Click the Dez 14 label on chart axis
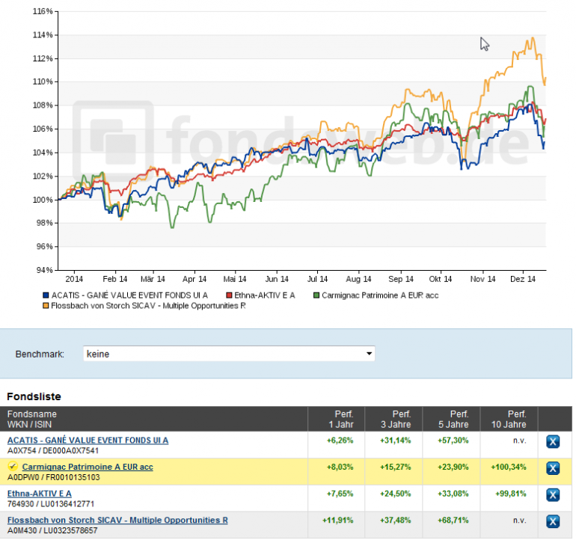 tap(523, 280)
